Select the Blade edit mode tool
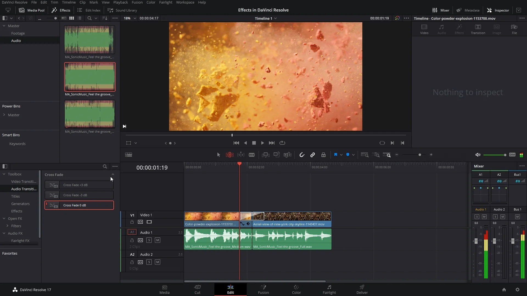The image size is (527, 296). coord(251,155)
